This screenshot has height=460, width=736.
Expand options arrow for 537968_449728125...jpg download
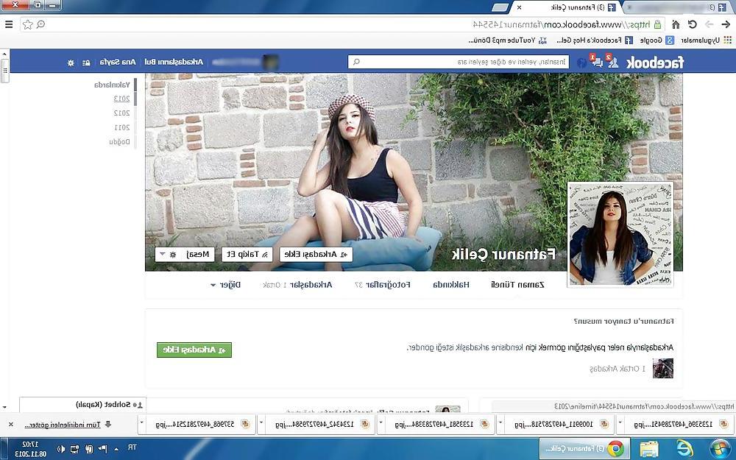(x=141, y=425)
